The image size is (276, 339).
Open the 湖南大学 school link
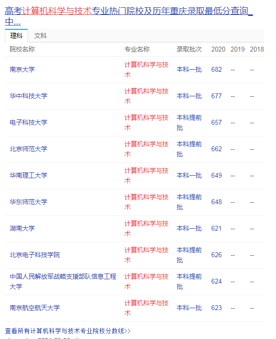coord(22,228)
